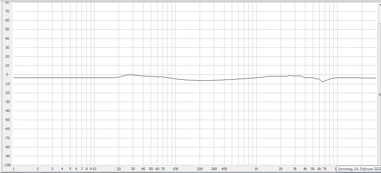Click the vertical scrollbar thumb grip
The width and height of the screenshot is (381, 173).
pyautogui.click(x=379, y=94)
